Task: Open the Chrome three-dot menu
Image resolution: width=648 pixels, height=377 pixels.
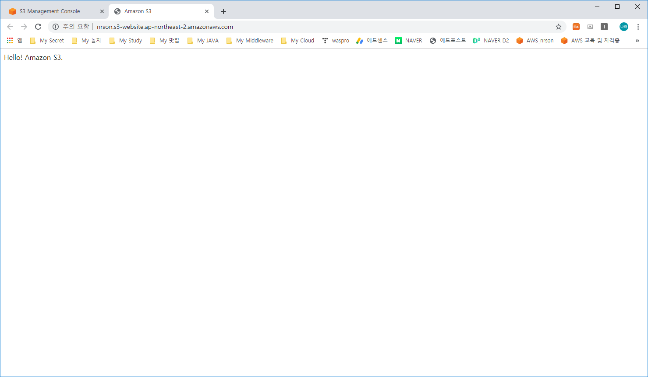Action: click(638, 27)
